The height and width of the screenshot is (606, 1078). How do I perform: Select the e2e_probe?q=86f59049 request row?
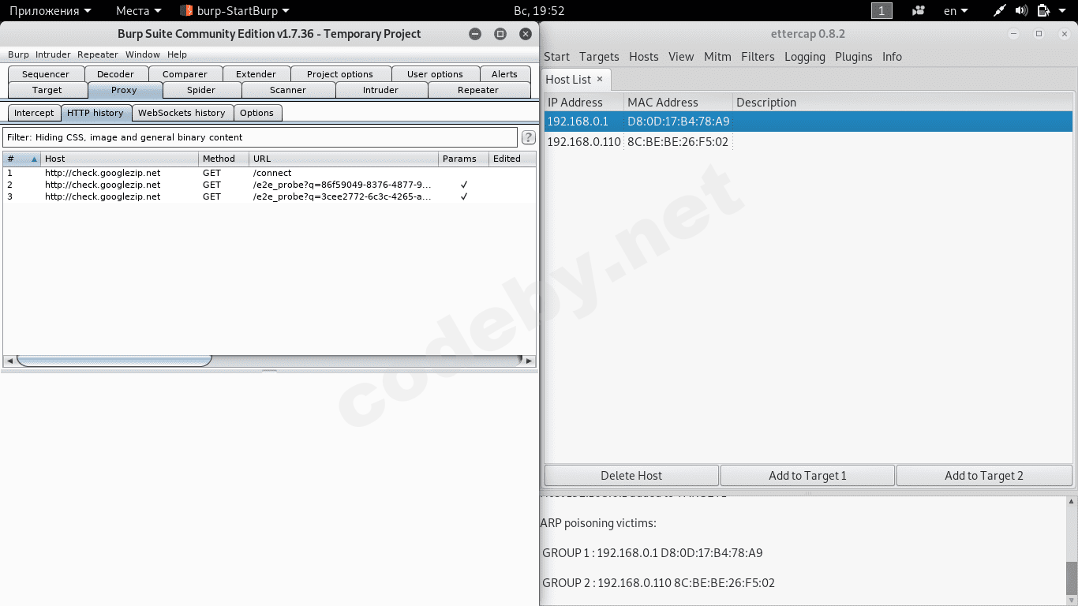[x=269, y=185]
